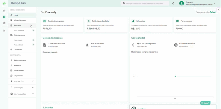Click the Exportação arrows icon

pyautogui.click(x=12, y=87)
